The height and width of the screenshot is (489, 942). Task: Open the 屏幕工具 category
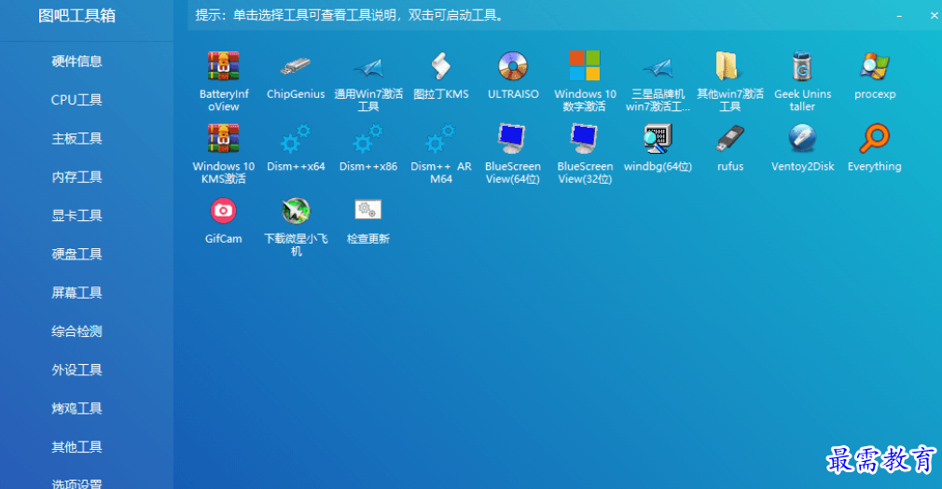(76, 292)
